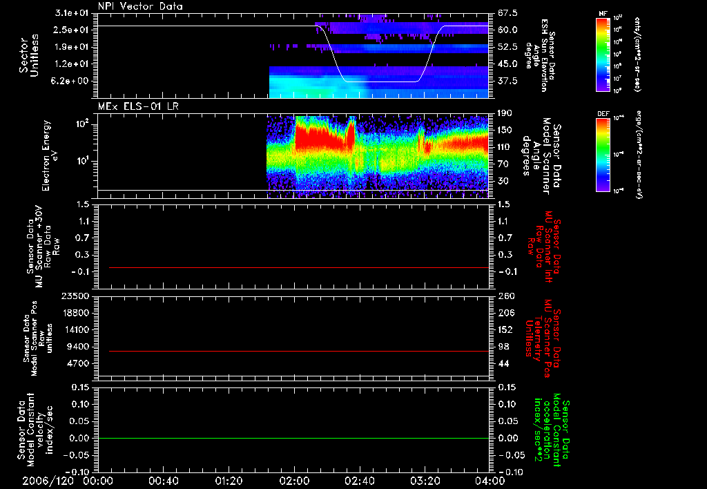The width and height of the screenshot is (707, 489).
Task: Click the "3.1e+01" sector tick label
Action: point(72,13)
